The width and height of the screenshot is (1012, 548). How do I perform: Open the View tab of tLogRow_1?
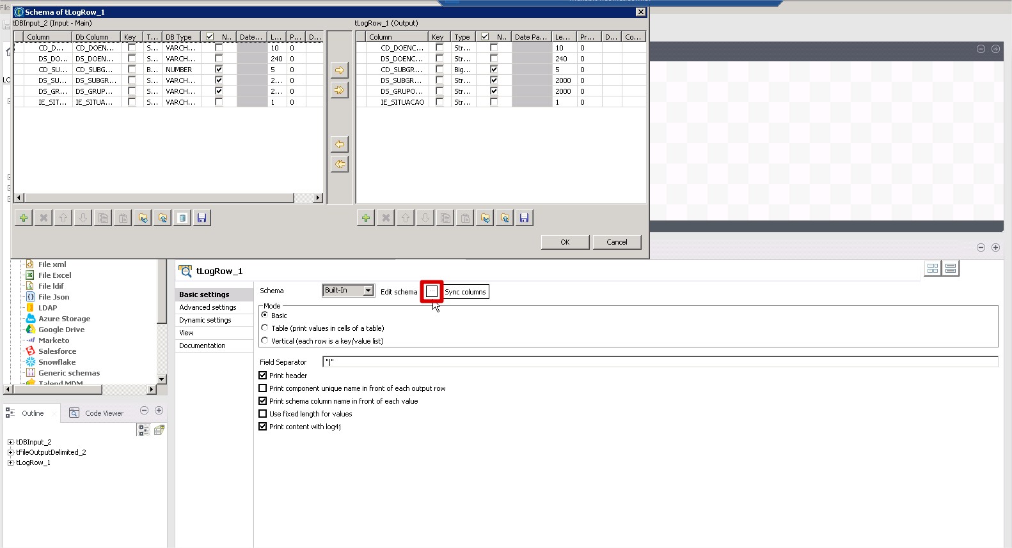pos(186,333)
